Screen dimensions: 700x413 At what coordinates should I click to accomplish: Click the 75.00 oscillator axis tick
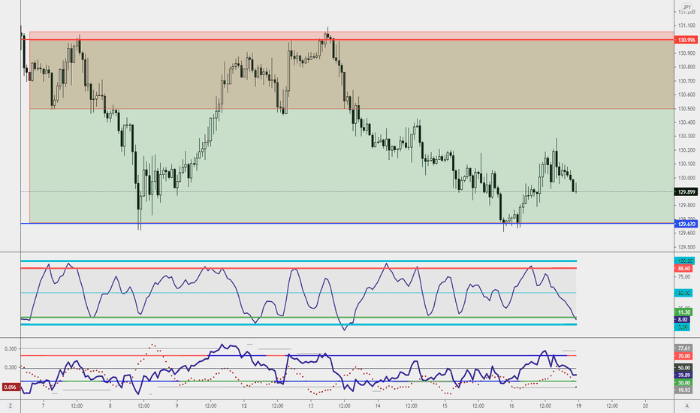684,277
